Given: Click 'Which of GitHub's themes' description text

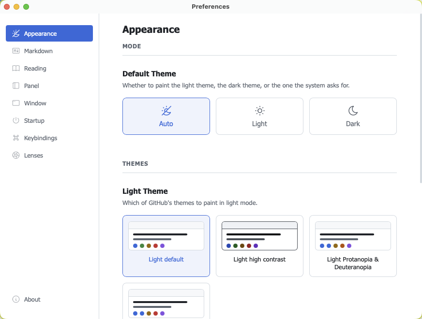Looking at the screenshot, I should (x=190, y=203).
